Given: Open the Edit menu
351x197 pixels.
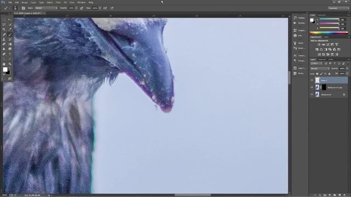Looking at the screenshot, I should (x=17, y=2).
